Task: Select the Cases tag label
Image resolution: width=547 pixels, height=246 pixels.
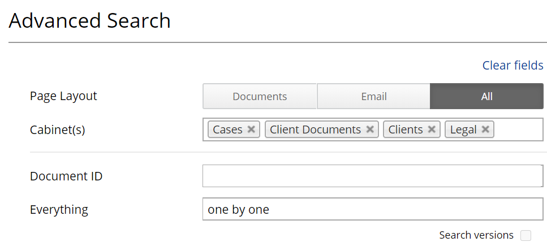Action: click(x=227, y=130)
